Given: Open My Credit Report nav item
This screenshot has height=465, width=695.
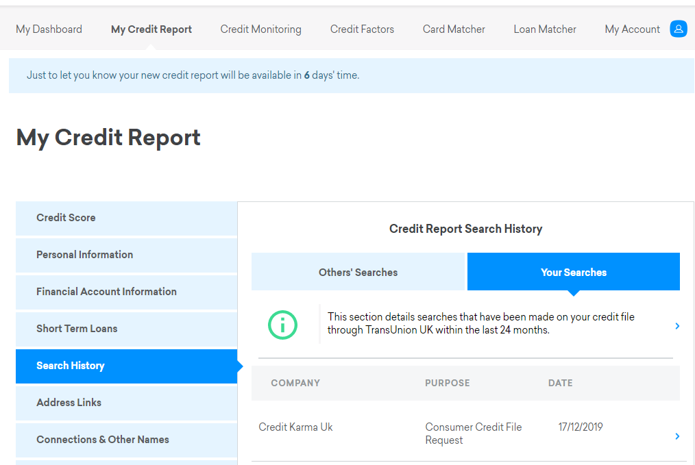Looking at the screenshot, I should click(x=151, y=29).
